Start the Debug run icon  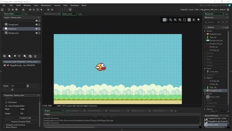pyautogui.click(x=30, y=10)
